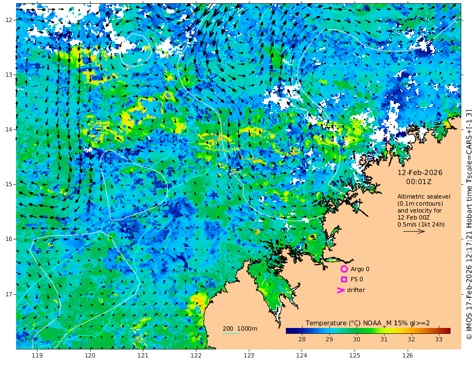
Task: Click the magenta Argo circle legend icon
Action: tap(344, 269)
